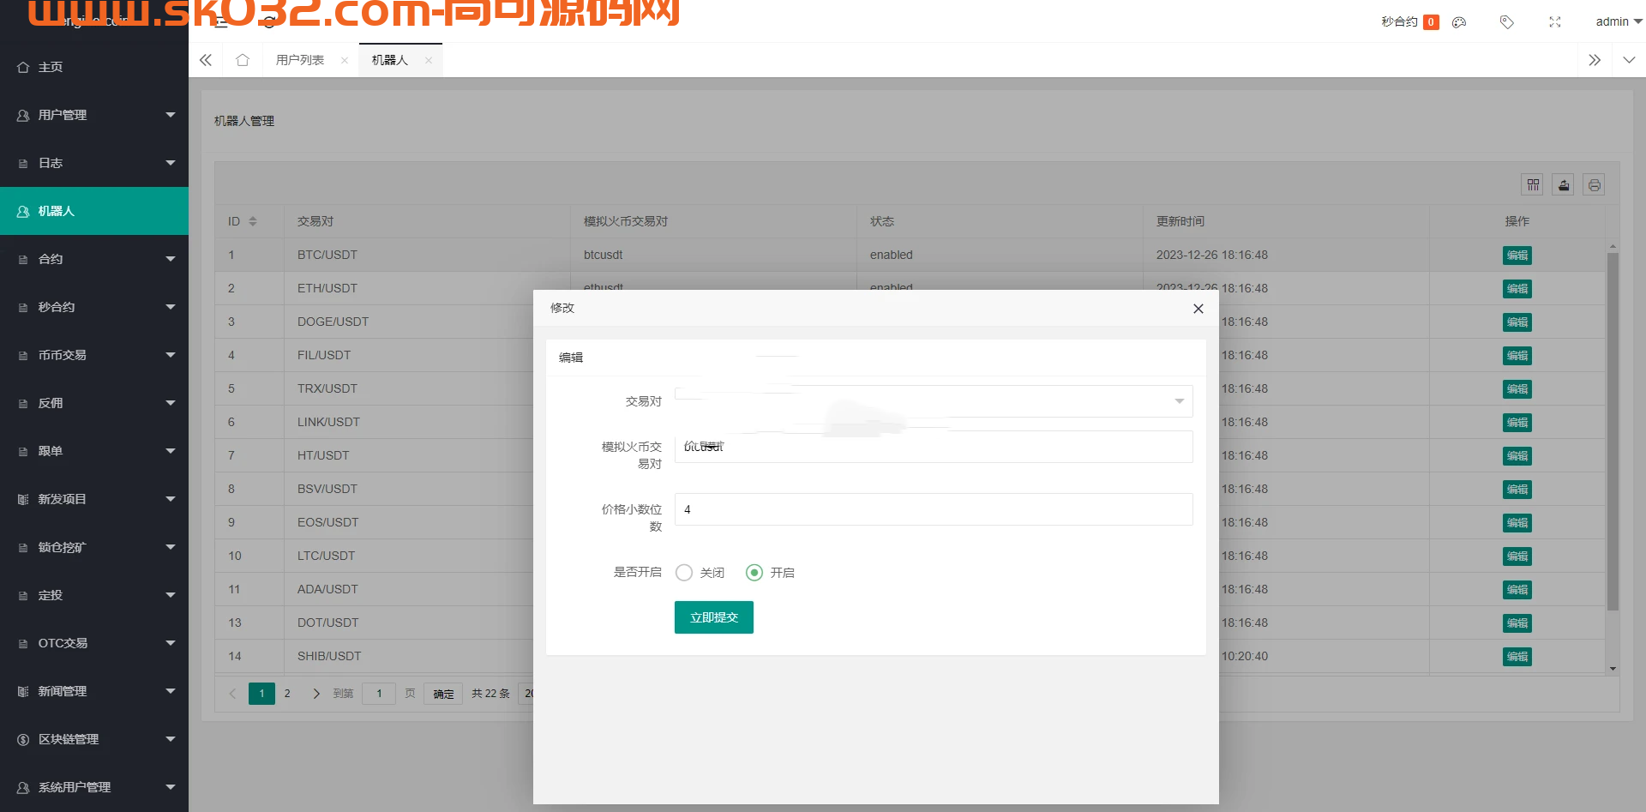Click the page number jump input
Image resolution: width=1646 pixels, height=812 pixels.
(x=379, y=694)
